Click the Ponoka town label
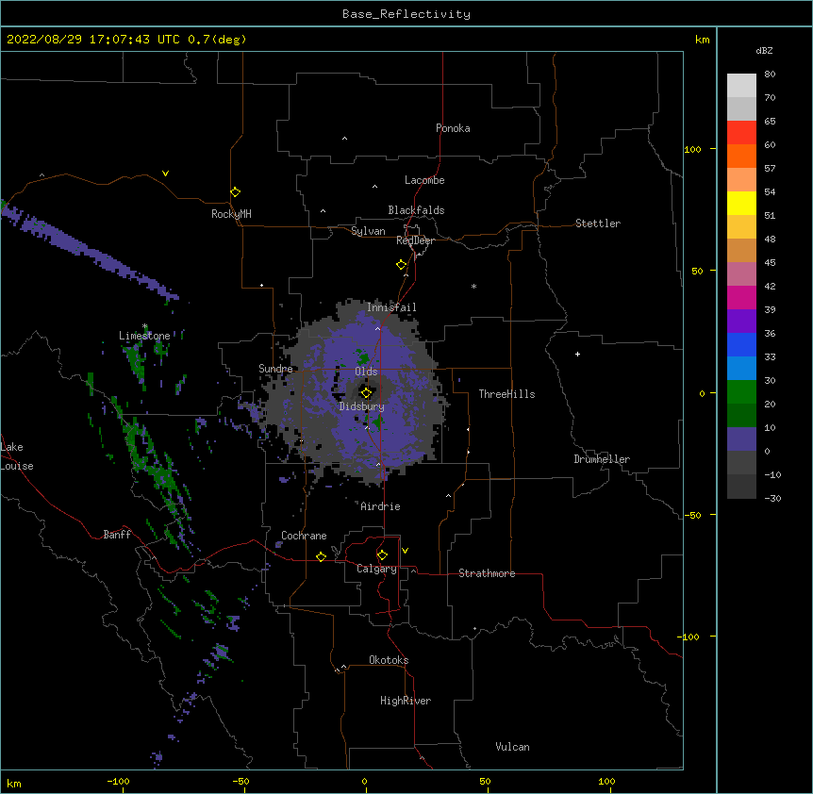The image size is (813, 794). pos(453,128)
